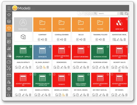Toggle favorite star on VENDITE tile
This screenshot has height=105, width=137.
click(x=69, y=74)
